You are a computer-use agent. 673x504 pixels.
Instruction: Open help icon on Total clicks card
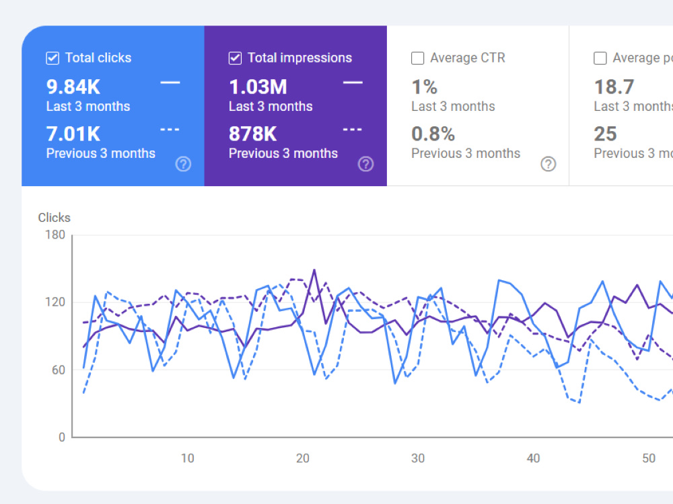(x=183, y=164)
